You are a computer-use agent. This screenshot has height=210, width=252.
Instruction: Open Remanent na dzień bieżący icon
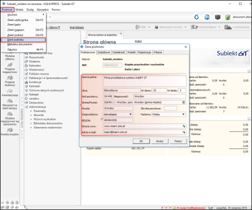pyautogui.click(x=9, y=104)
